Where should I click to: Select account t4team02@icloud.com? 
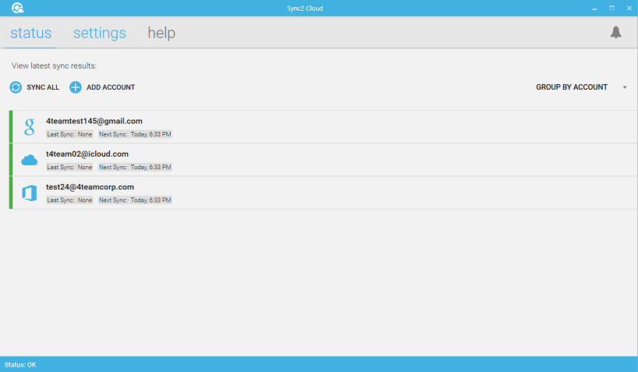point(87,154)
